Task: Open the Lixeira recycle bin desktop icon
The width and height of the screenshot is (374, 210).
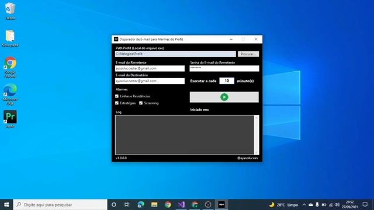Action: point(10,11)
